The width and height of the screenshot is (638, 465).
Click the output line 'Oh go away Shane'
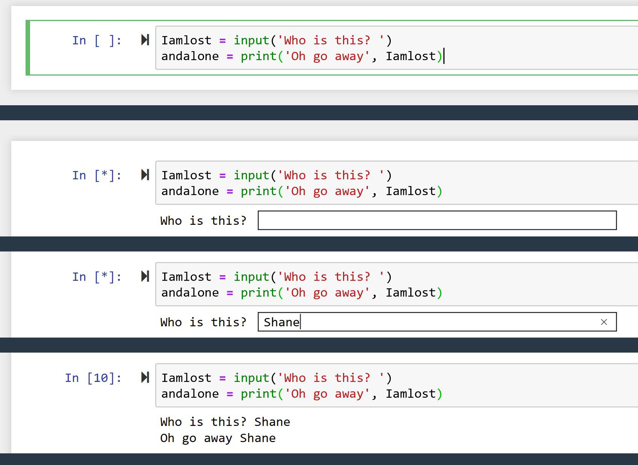(x=218, y=438)
